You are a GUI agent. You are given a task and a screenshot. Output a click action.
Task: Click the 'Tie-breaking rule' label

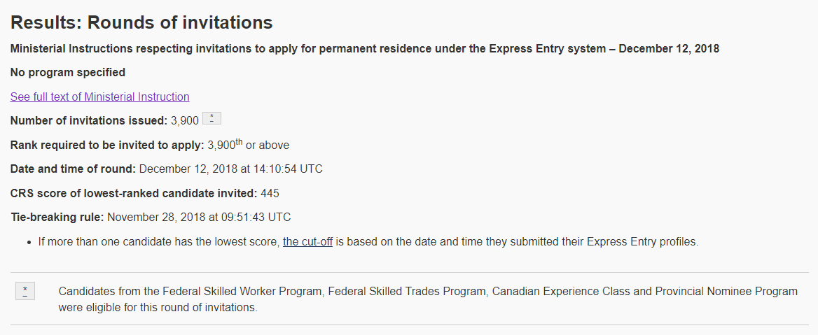point(57,217)
